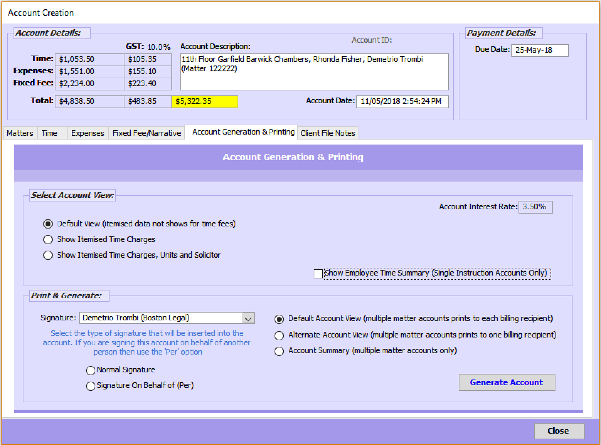Choose Itemised Time Charges, Units and Solicitor

[48, 255]
